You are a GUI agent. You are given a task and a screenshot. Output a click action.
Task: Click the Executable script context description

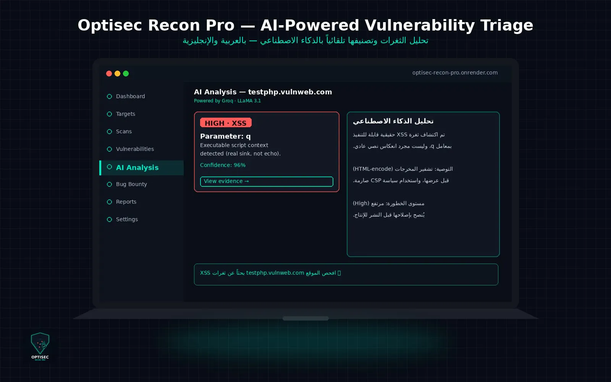click(x=240, y=149)
